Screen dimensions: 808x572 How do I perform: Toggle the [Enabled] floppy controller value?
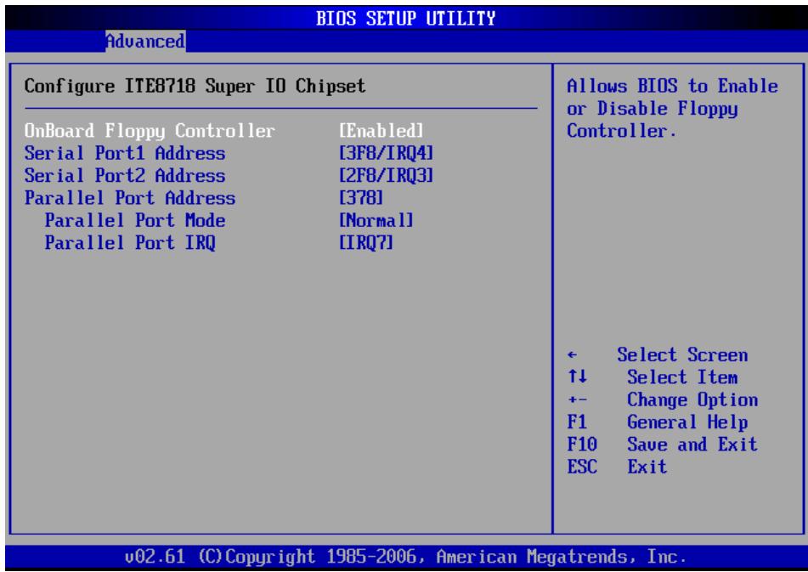point(381,131)
